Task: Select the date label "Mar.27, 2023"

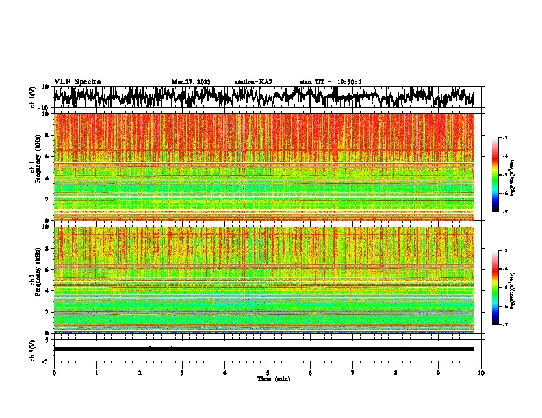Action: click(x=191, y=82)
